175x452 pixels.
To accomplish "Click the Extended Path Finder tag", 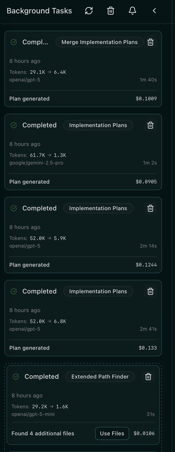I will coord(100,377).
